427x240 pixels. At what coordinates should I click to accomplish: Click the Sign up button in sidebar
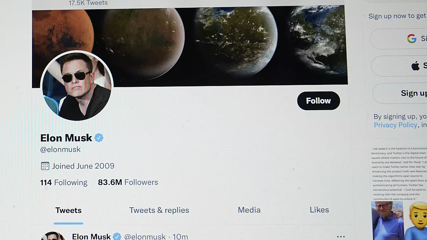tap(413, 93)
